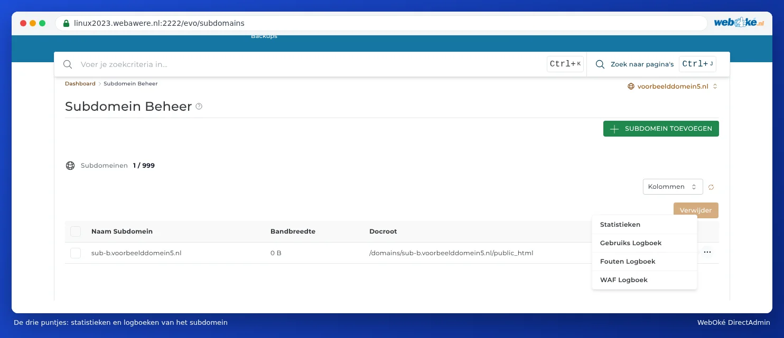Select WAF Logboek menu entry
Viewport: 784px width, 338px height.
pyautogui.click(x=645, y=280)
